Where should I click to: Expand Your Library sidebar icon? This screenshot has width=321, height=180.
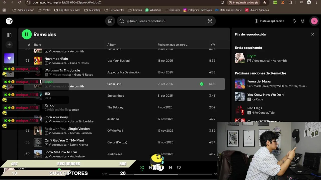pyautogui.click(x=9, y=35)
